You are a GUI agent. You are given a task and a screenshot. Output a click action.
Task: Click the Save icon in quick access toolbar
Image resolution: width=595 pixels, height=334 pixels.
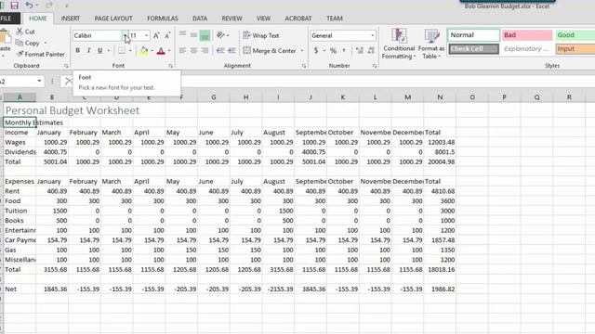[x=14, y=6]
